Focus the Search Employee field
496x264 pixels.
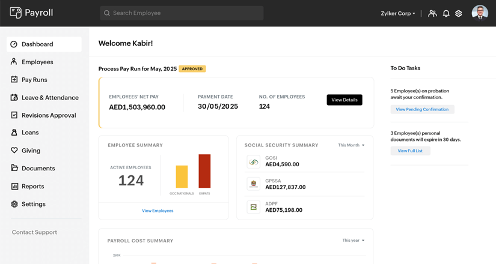[x=182, y=13]
